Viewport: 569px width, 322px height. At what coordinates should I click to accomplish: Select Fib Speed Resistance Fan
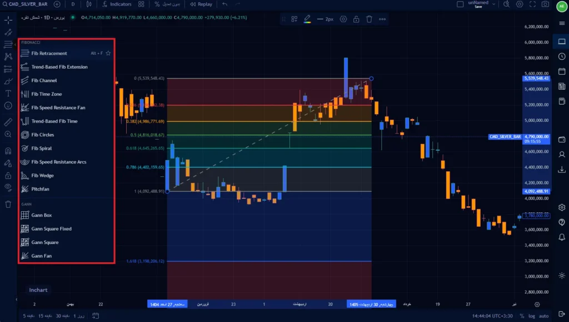[66, 108]
